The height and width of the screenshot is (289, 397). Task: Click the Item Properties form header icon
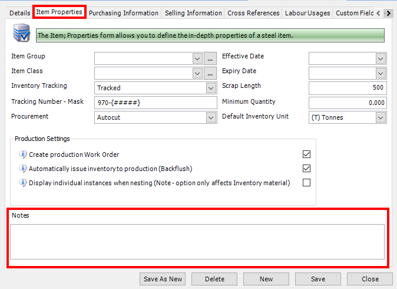(22, 35)
